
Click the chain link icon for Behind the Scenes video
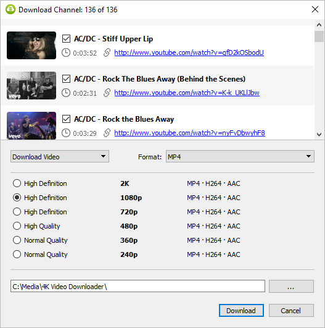(107, 93)
